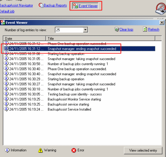Click info icon of 16:30:27 snapshot entry
The width and height of the screenshot is (166, 157).
(6, 84)
